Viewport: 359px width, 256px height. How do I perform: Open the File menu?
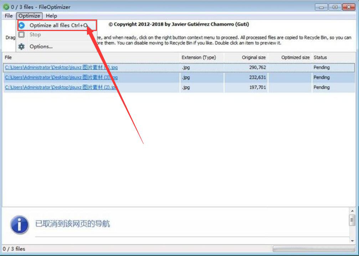[9, 16]
